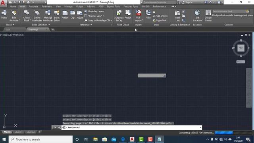Add a new drawing tab with plus button

coord(53,29)
